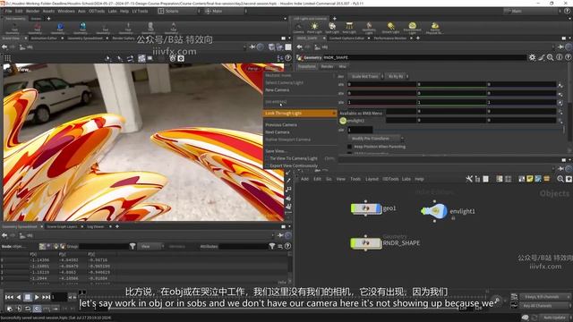Expand Look Through Light submenu
Screen dimensions: 573x322
pos(300,114)
